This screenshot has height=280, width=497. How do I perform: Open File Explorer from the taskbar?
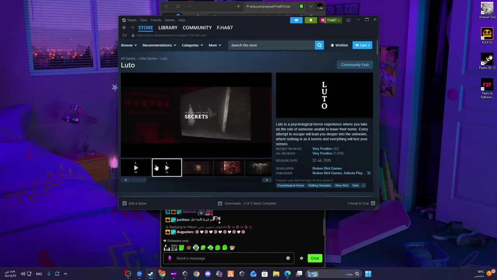276,274
